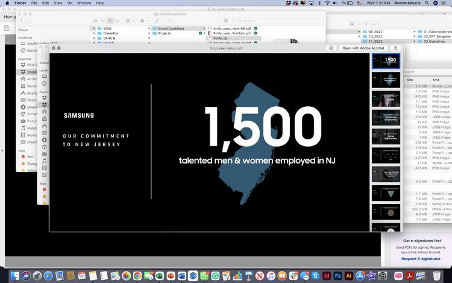Open the Home tab in Acrobat
The width and height of the screenshot is (452, 283).
pyautogui.click(x=10, y=17)
